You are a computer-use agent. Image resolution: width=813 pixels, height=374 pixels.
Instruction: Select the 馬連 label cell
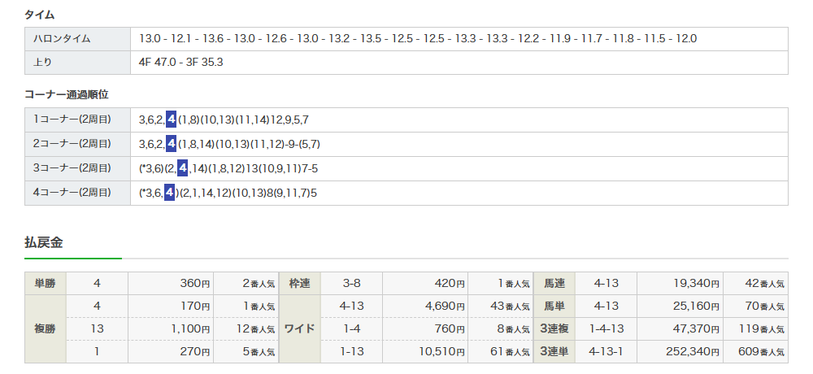pos(554,284)
